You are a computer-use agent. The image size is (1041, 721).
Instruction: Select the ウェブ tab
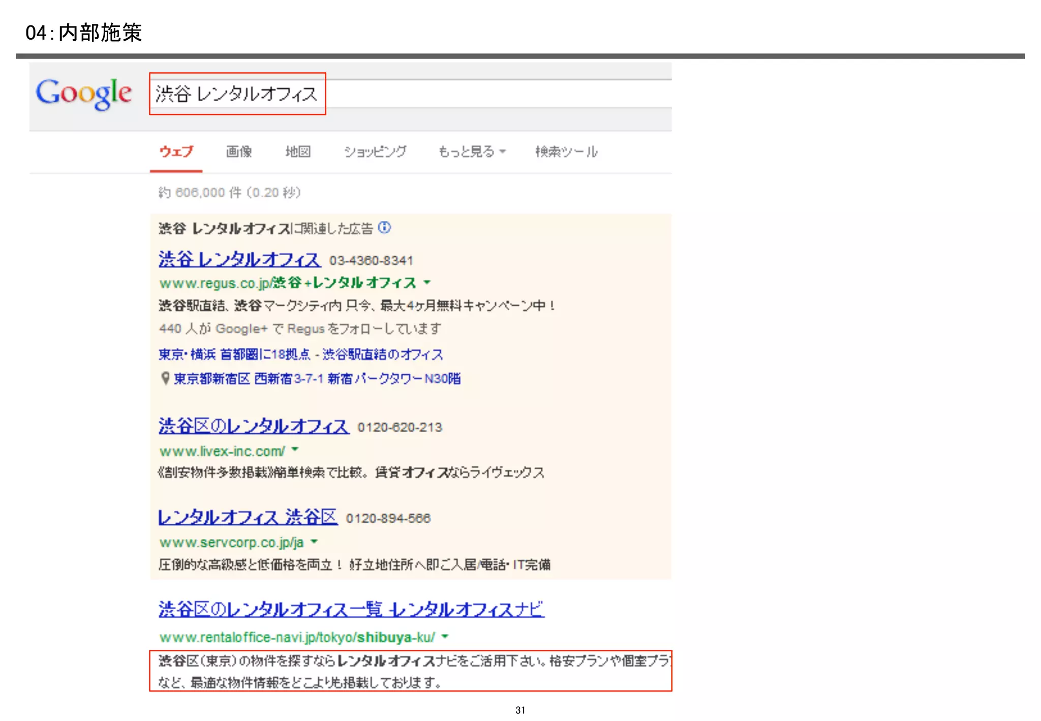[x=176, y=152]
